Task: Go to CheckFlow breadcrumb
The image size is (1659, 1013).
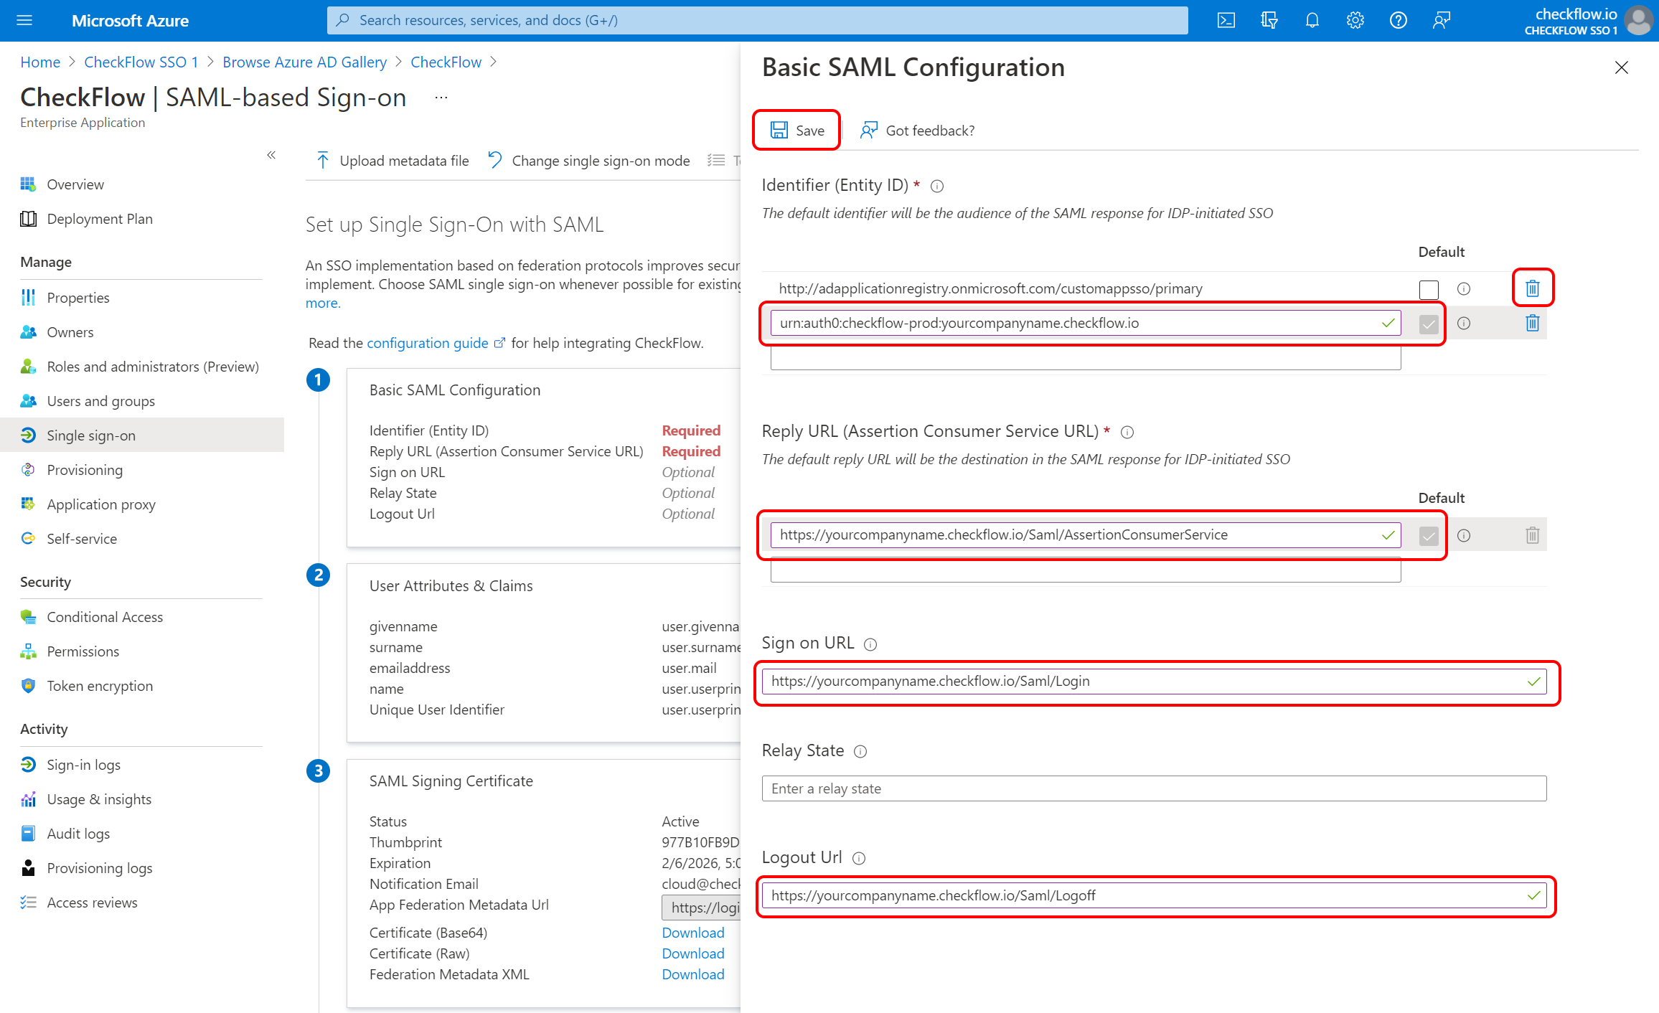Action: click(446, 62)
